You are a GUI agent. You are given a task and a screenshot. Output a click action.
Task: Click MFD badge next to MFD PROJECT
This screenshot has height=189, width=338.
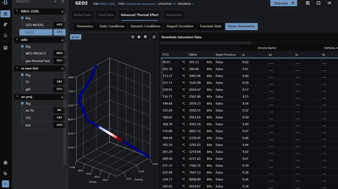click(59, 53)
